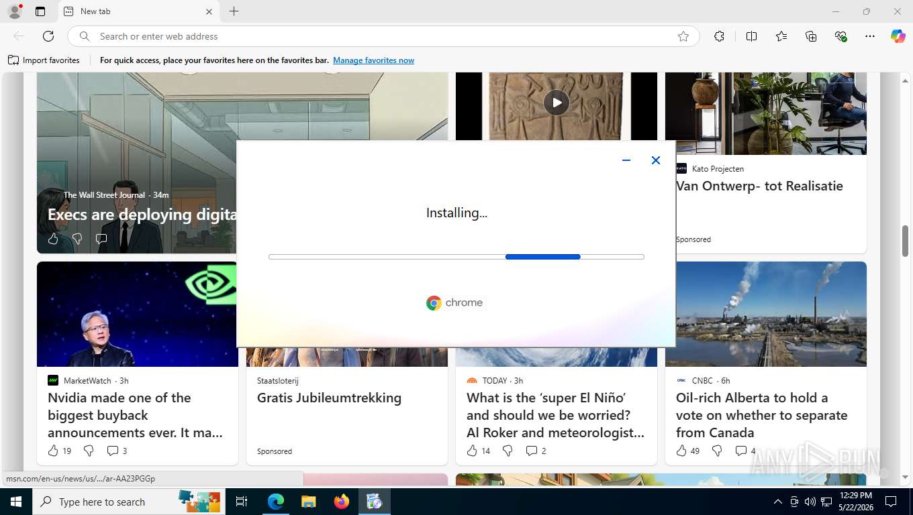Open comments on El Niño article
The width and height of the screenshot is (913, 515).
pyautogui.click(x=536, y=451)
